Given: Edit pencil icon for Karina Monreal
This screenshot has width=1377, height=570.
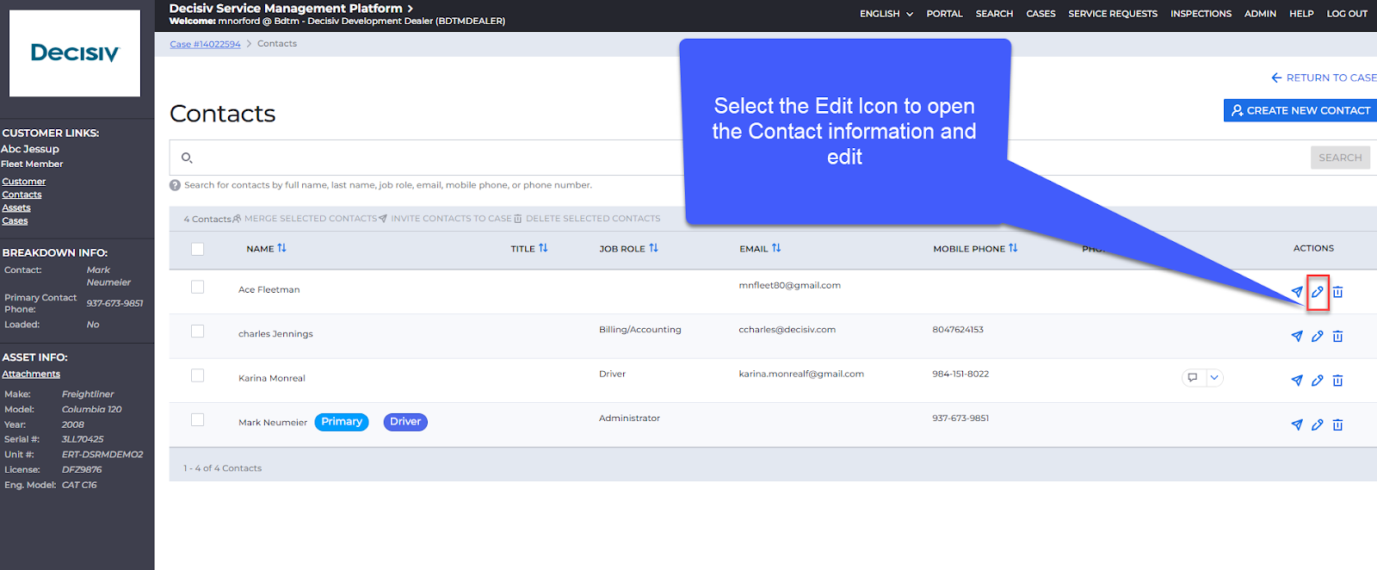Looking at the screenshot, I should pyautogui.click(x=1318, y=380).
